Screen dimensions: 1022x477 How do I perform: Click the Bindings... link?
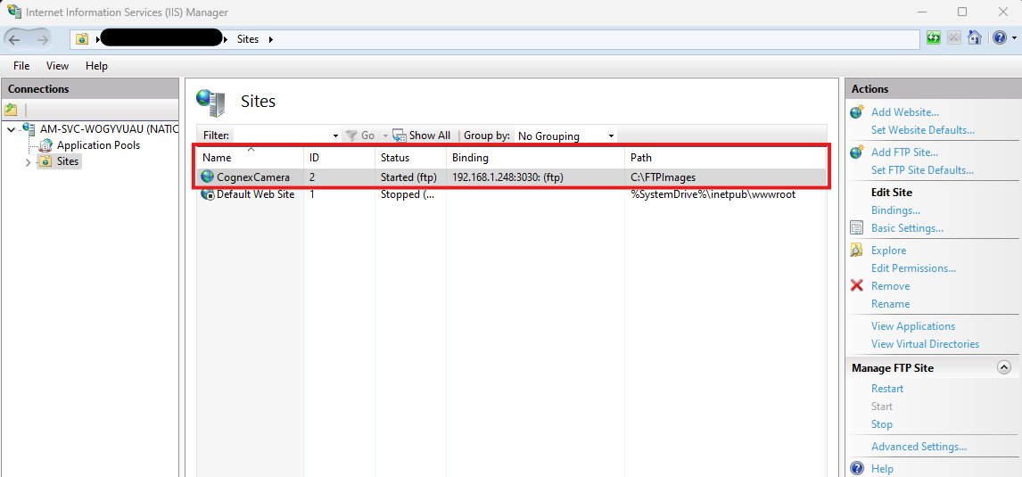point(895,210)
